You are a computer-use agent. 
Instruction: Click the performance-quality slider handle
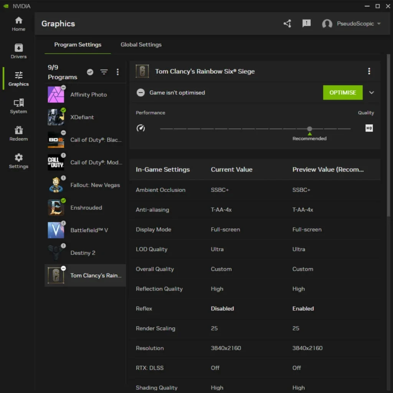(310, 129)
